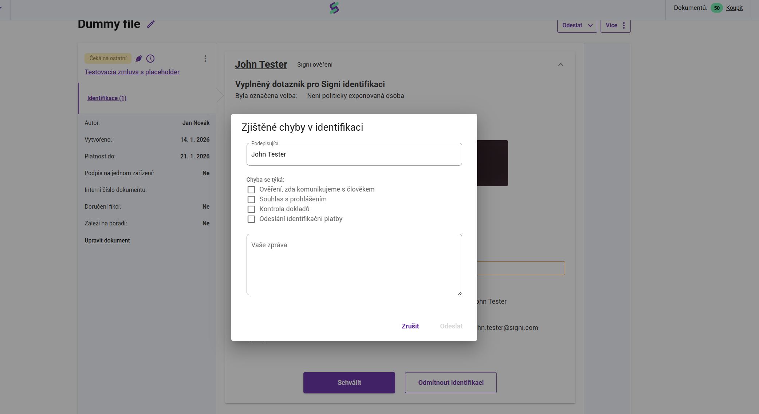Screen dimensions: 759x414
Task: Click the Signi logo icon
Action: click(334, 8)
